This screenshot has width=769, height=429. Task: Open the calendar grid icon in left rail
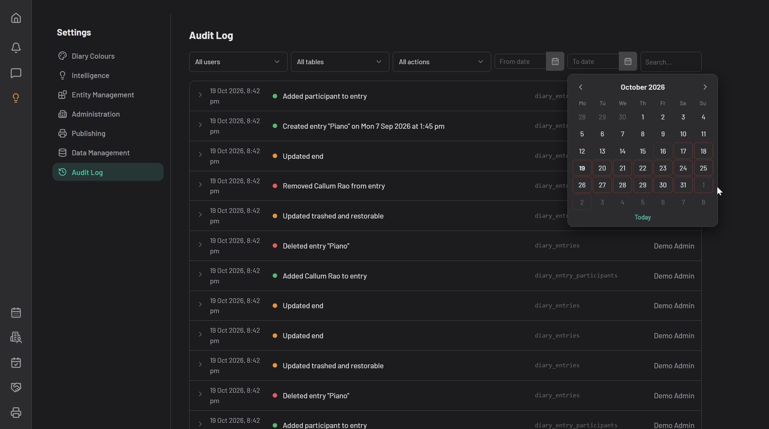[16, 313]
